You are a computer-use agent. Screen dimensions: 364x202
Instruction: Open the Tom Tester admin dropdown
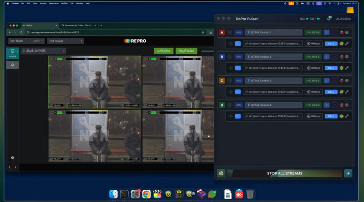(x=26, y=41)
